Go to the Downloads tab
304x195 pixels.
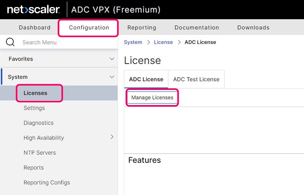coord(253,27)
